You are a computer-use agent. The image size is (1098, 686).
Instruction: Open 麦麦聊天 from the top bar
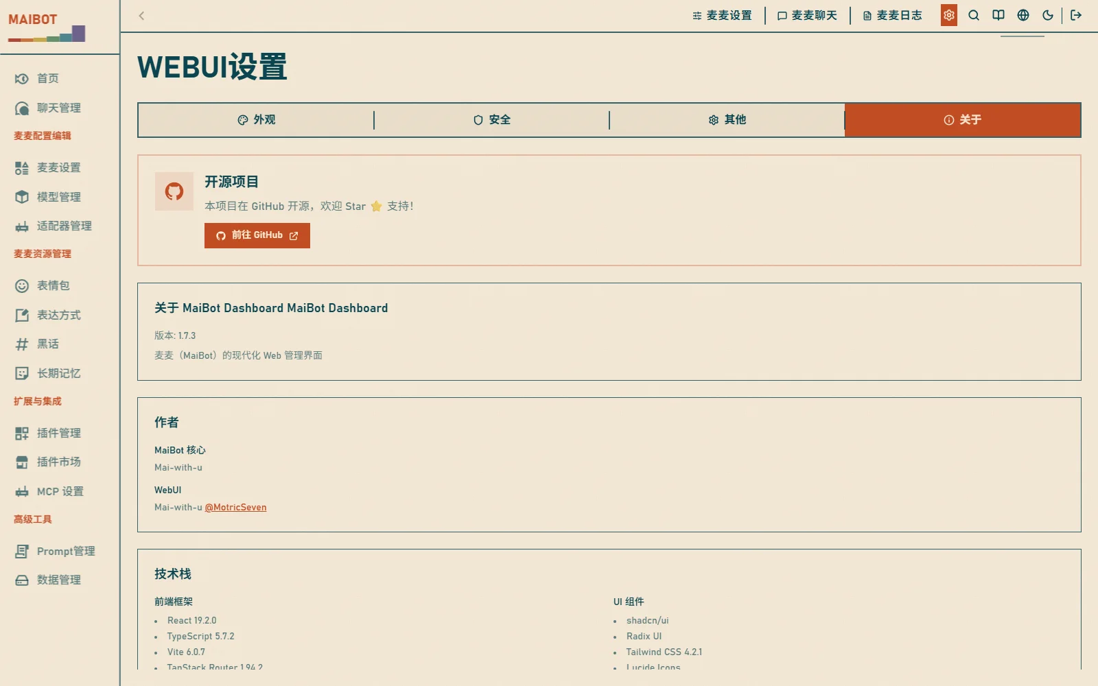(807, 15)
